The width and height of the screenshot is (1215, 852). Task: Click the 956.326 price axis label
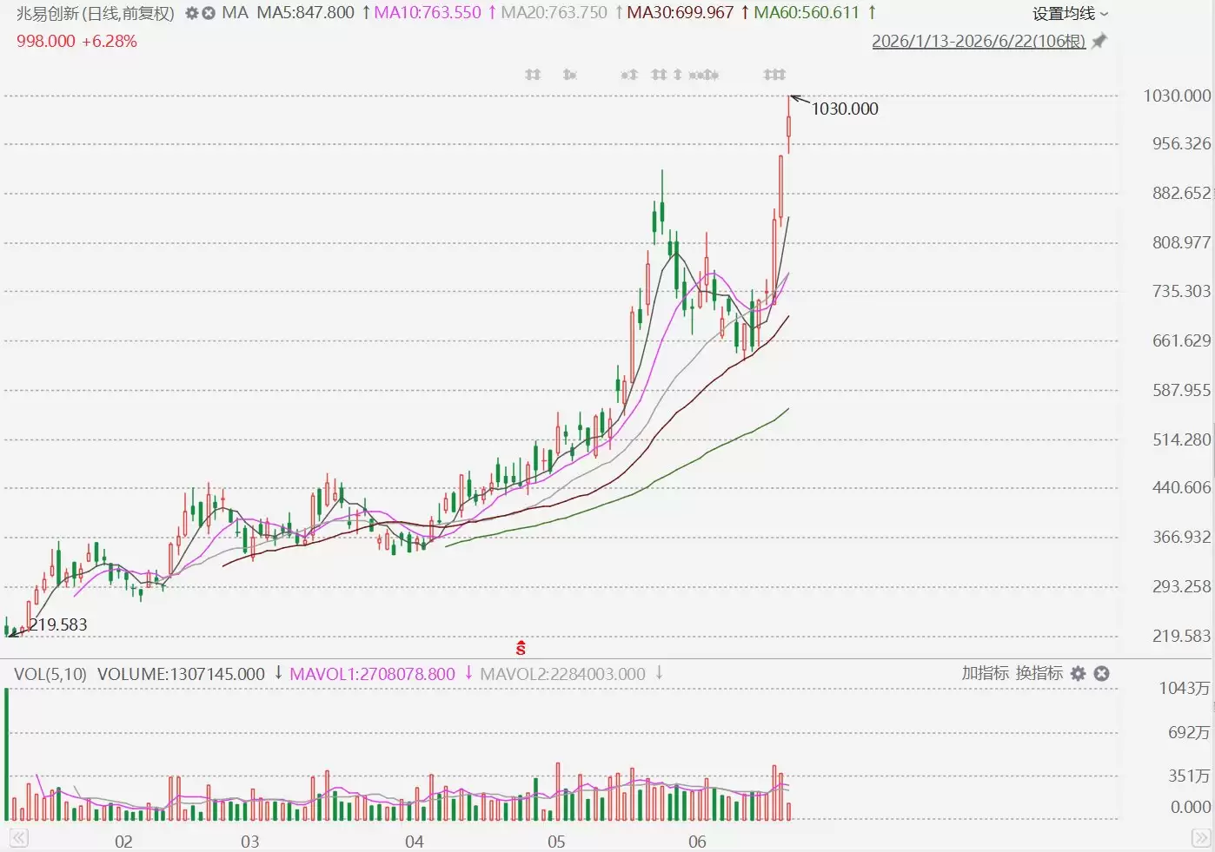pos(1181,144)
